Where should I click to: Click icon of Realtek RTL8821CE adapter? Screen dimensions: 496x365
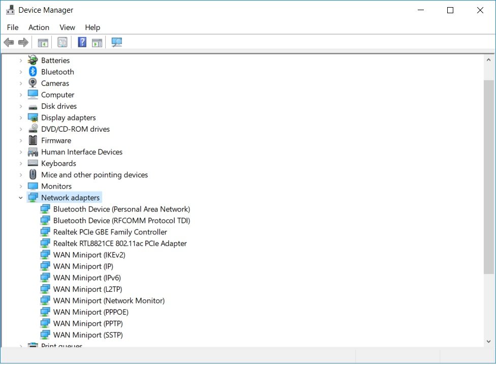pos(45,243)
